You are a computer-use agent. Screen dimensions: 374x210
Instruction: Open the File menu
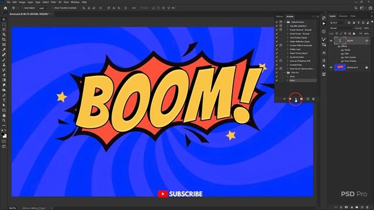[8, 2]
